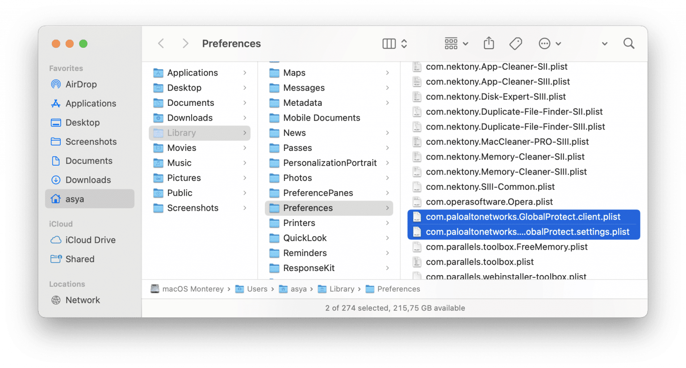Open Network under Locations
This screenshot has height=368, width=686.
point(82,300)
